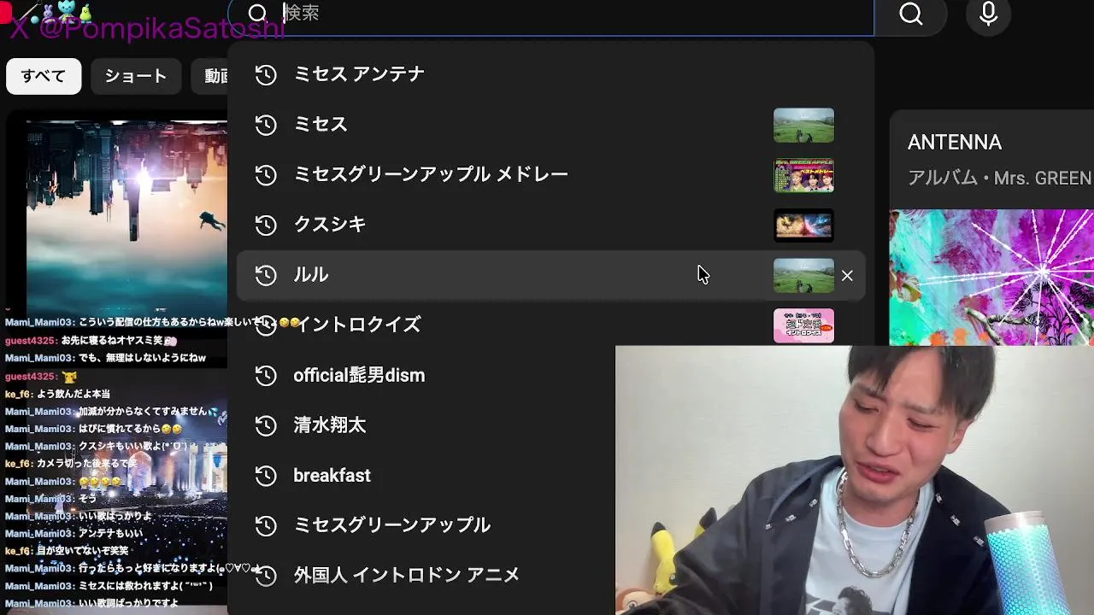Open thumbnail next to メドレー suggestion
Viewport: 1094px width, 615px height.
tap(803, 175)
